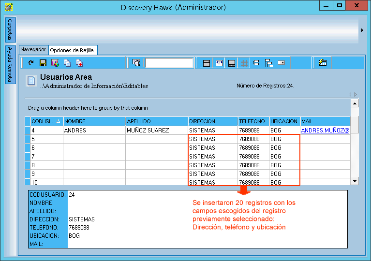Click the CODUSU cell with value 8

click(47, 165)
